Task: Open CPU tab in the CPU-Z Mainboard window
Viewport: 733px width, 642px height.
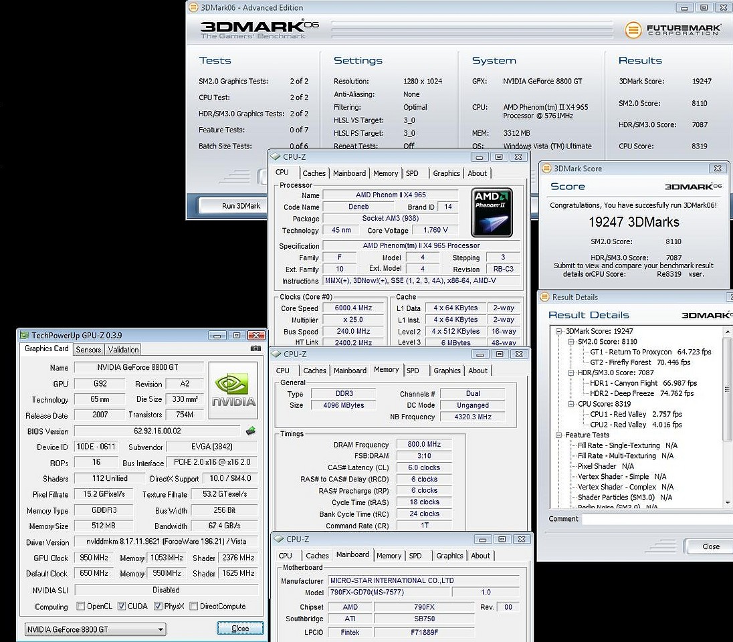Action: pyautogui.click(x=285, y=556)
